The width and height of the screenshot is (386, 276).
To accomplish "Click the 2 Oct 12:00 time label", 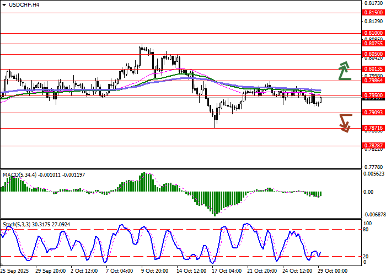I will tap(84, 271).
